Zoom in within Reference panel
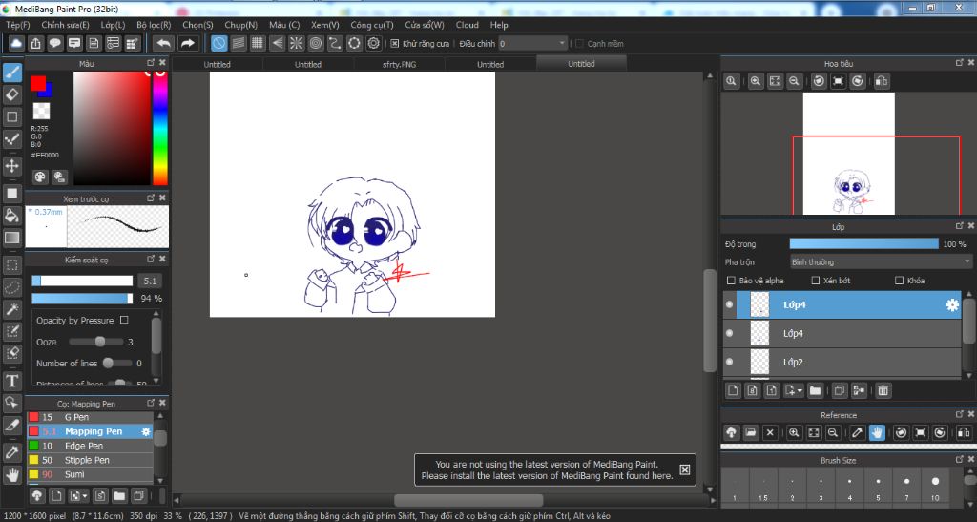The image size is (977, 522). click(x=794, y=432)
